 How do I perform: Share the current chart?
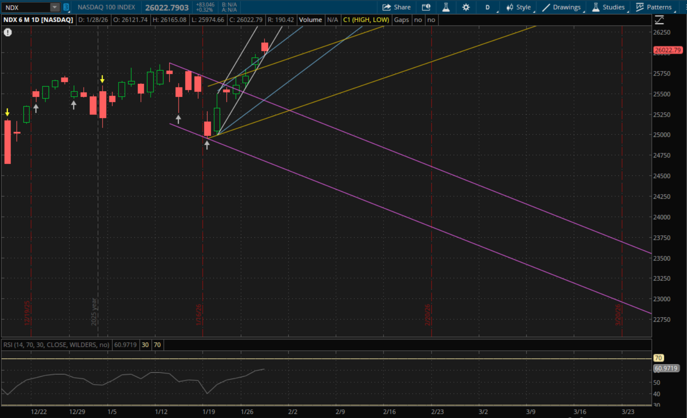point(396,7)
